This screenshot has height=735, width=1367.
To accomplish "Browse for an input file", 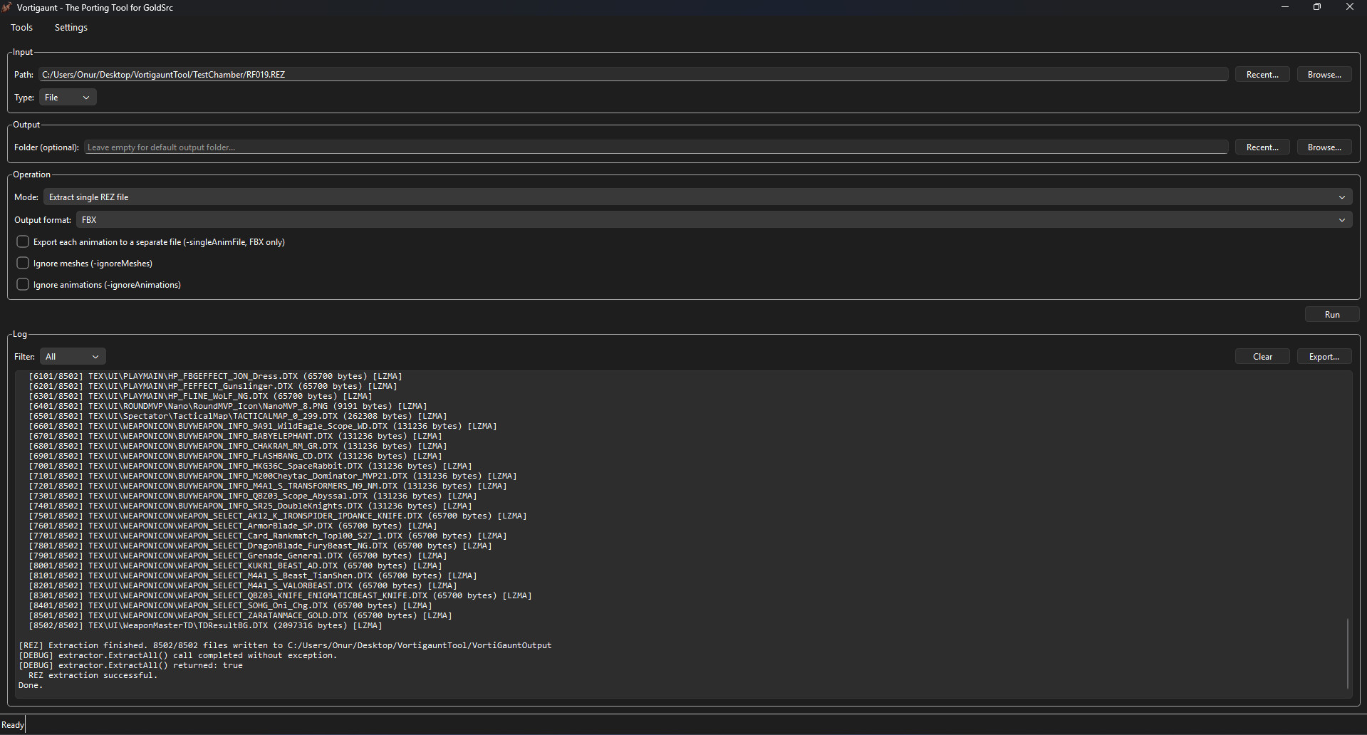I will (x=1324, y=75).
